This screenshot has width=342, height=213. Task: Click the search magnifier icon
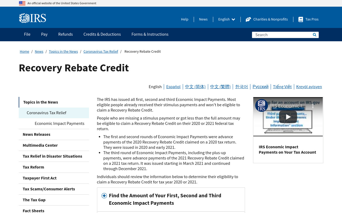pyautogui.click(x=314, y=35)
